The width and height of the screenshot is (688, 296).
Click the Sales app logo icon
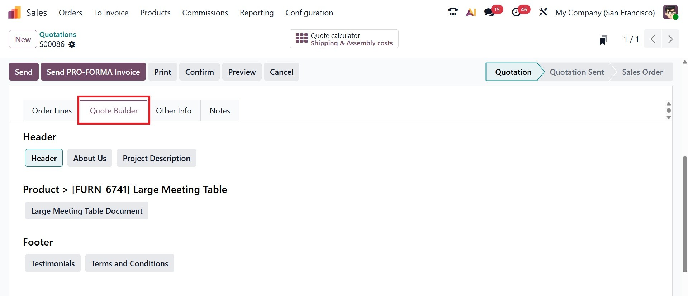tap(14, 13)
